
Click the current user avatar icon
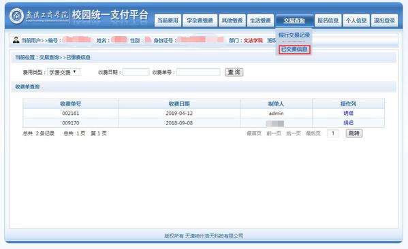(16, 40)
